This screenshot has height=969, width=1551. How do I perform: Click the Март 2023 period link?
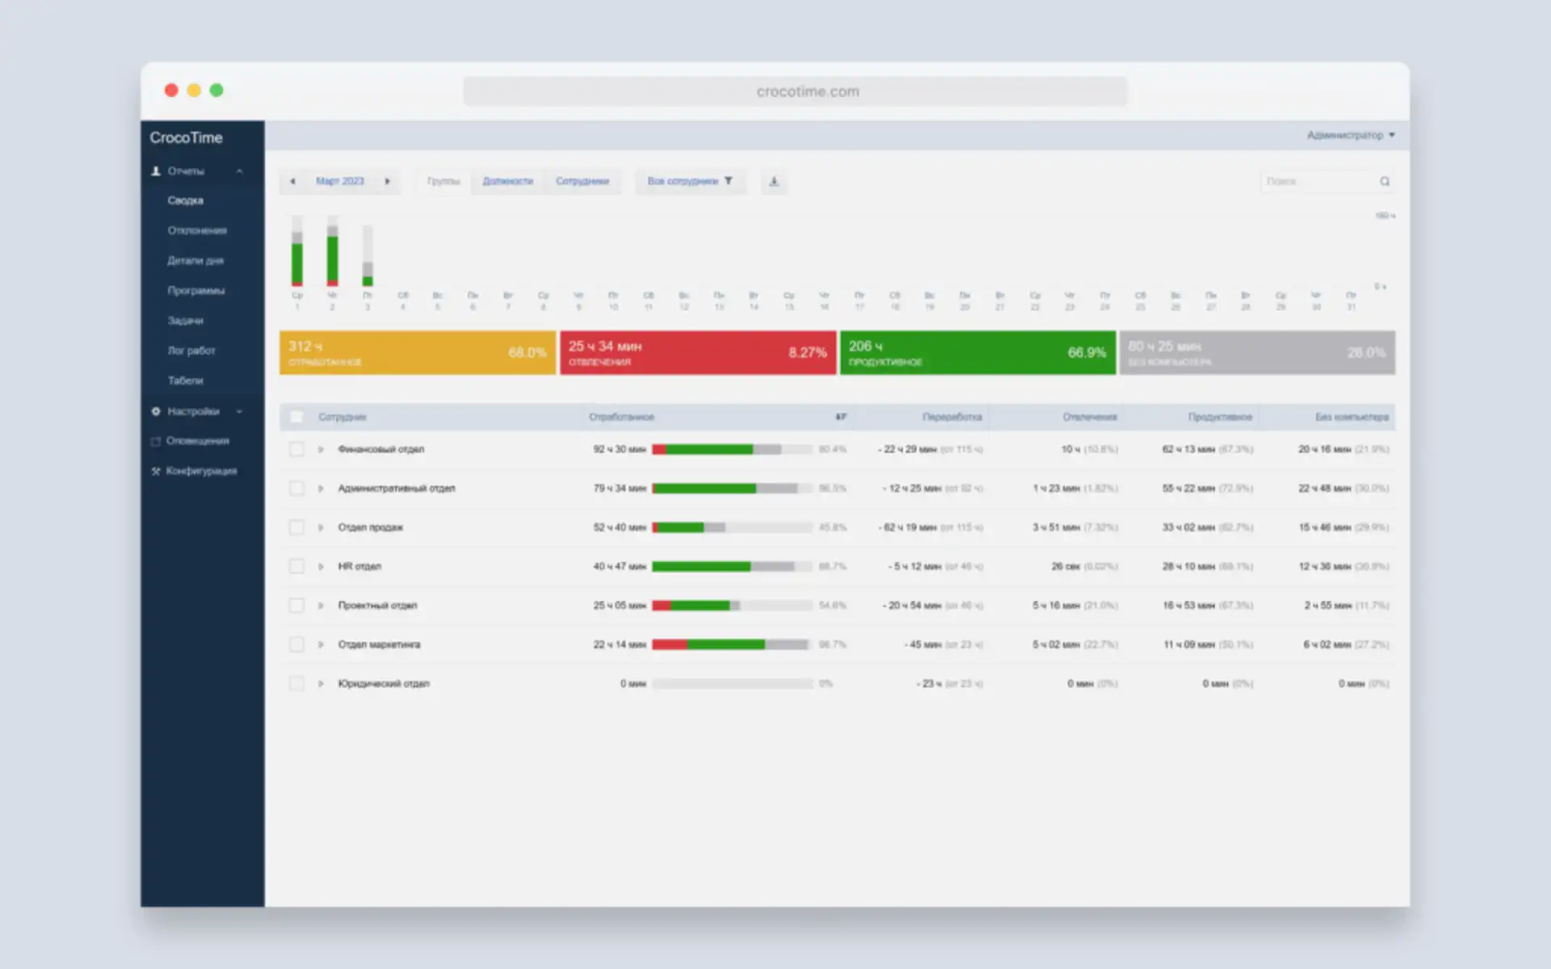point(339,182)
